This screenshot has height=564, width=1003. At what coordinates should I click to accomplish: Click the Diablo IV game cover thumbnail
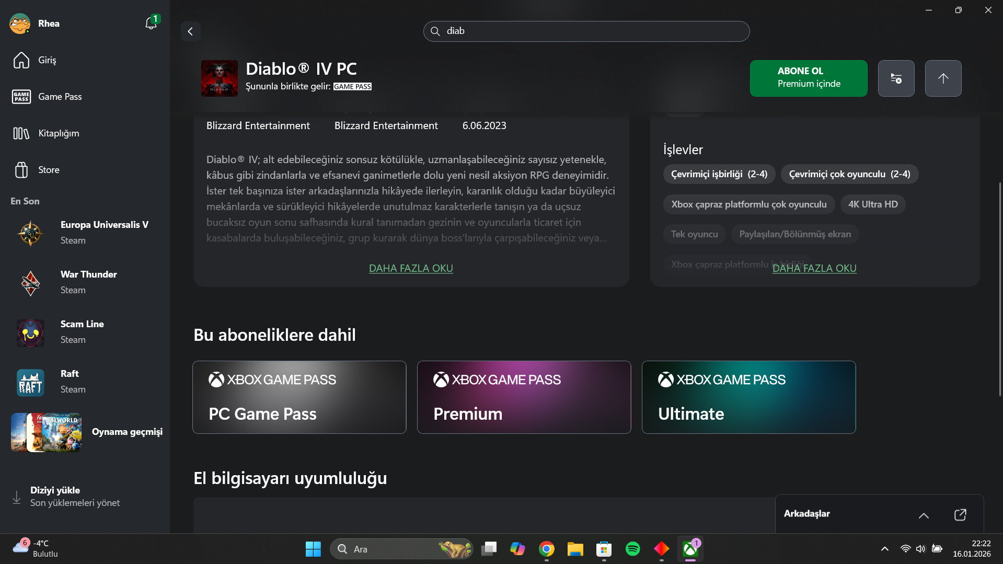pyautogui.click(x=220, y=78)
